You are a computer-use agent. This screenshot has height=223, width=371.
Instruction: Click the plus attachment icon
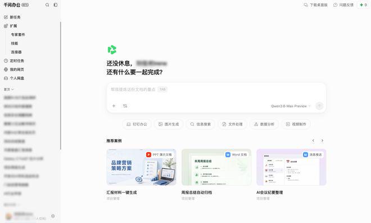tap(114, 106)
